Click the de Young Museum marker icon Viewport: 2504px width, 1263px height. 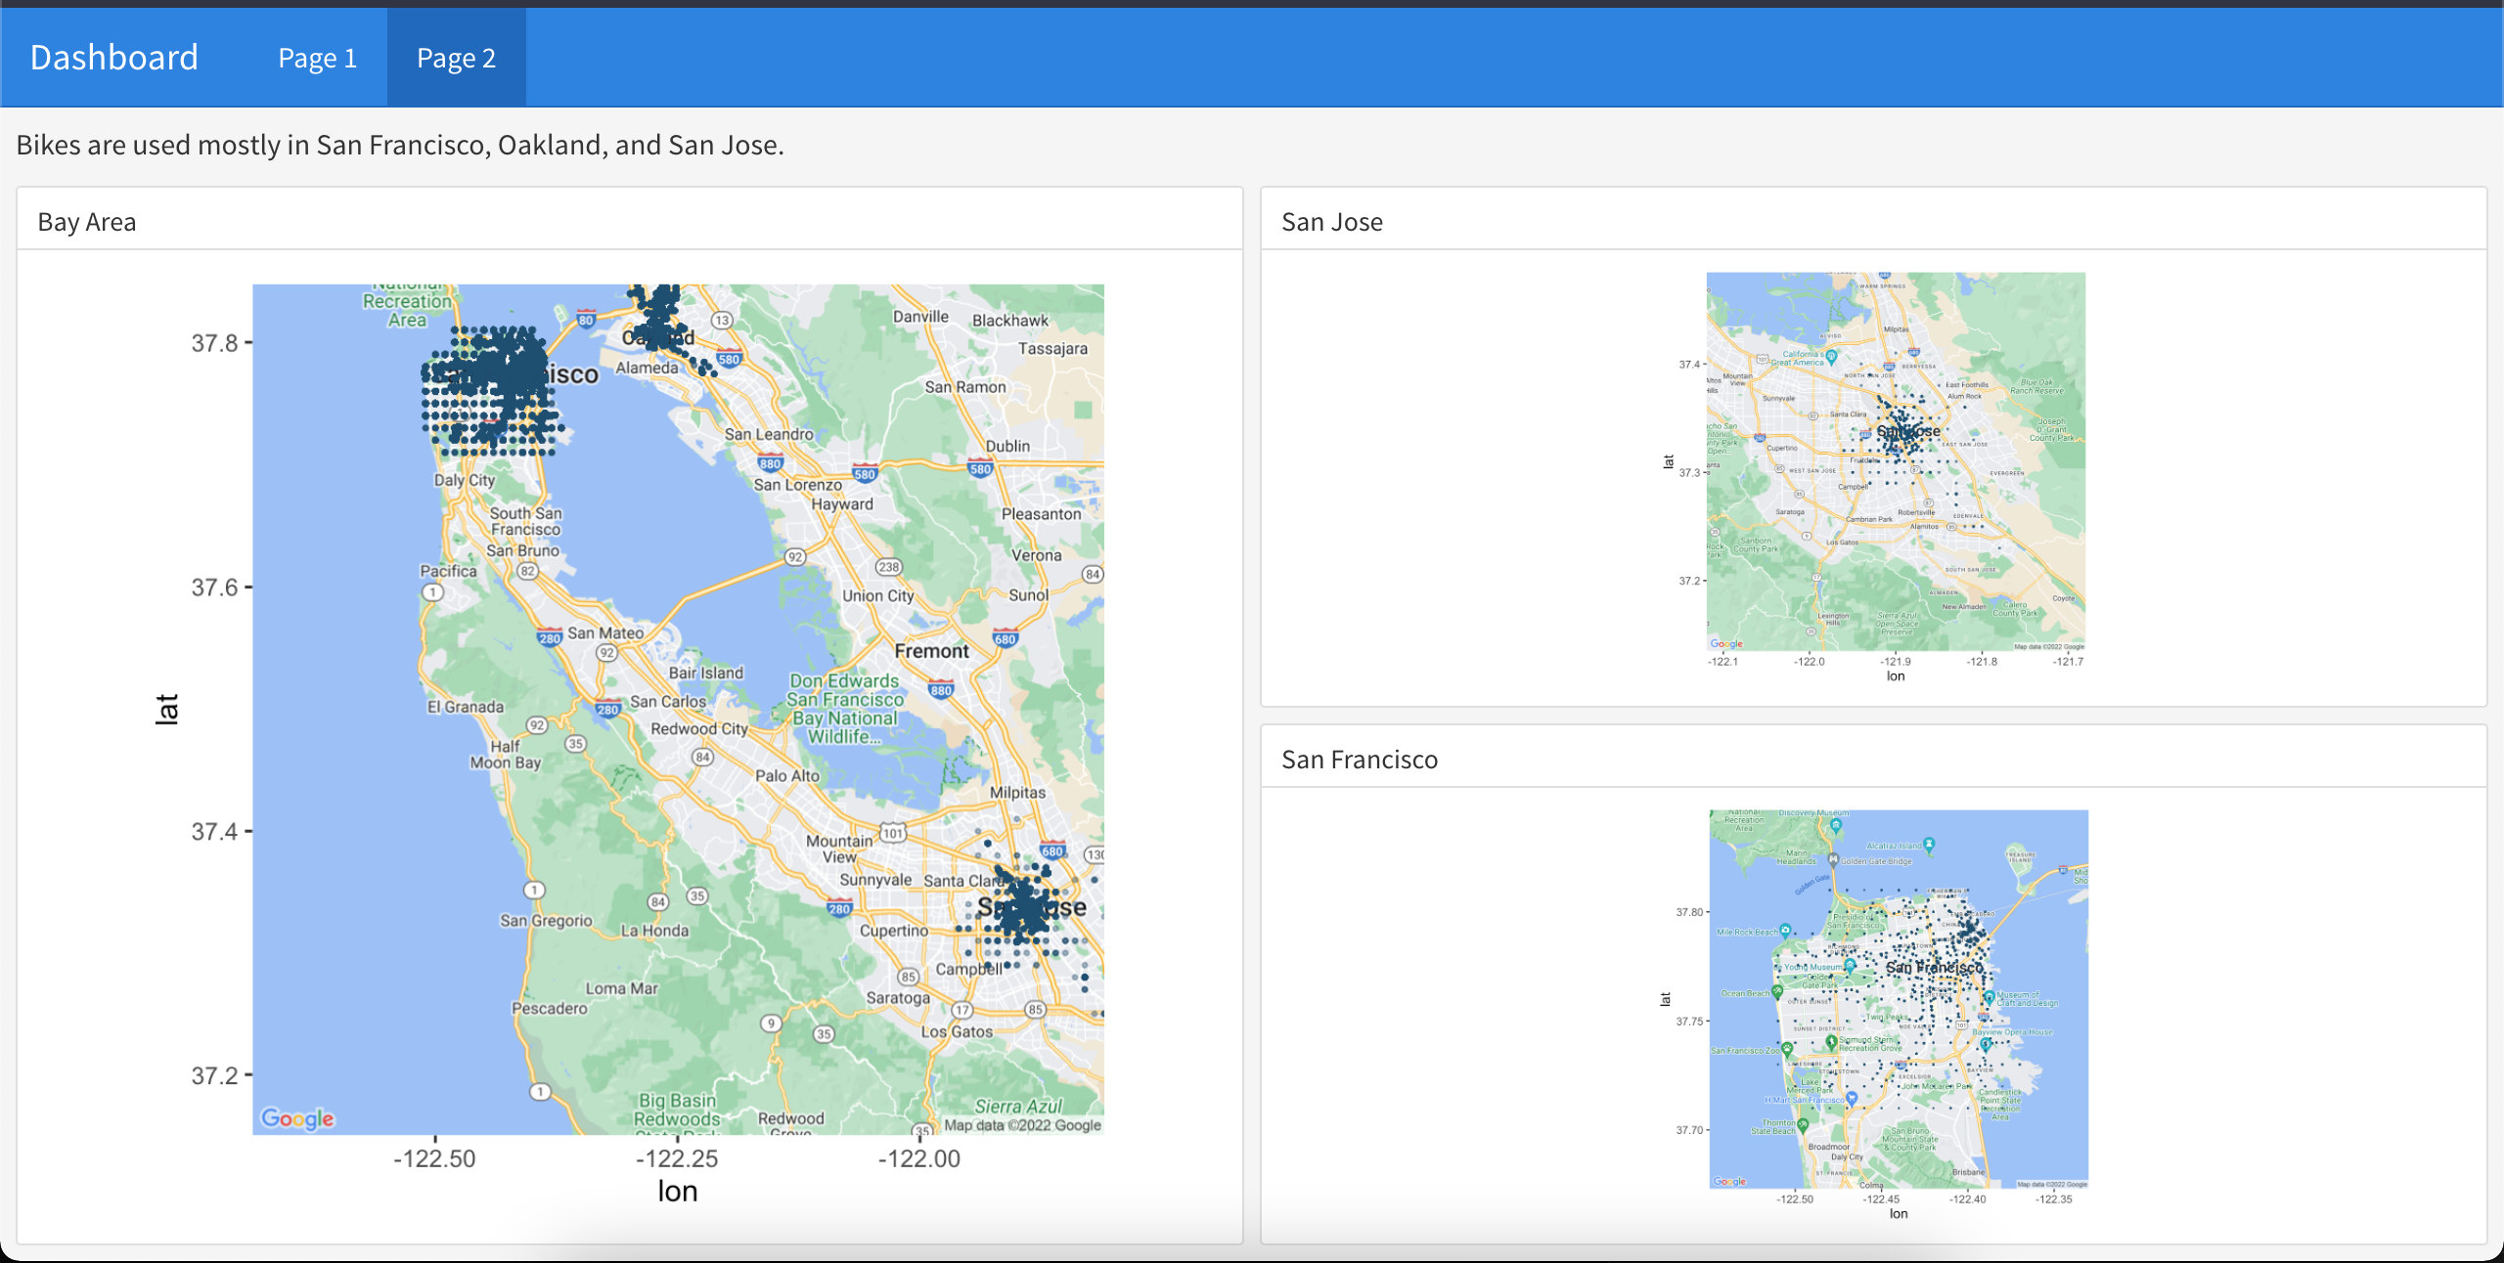pyautogui.click(x=1849, y=966)
